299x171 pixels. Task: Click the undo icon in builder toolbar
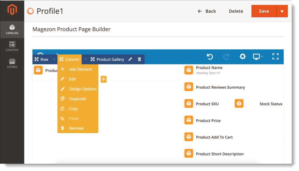pyautogui.click(x=210, y=57)
